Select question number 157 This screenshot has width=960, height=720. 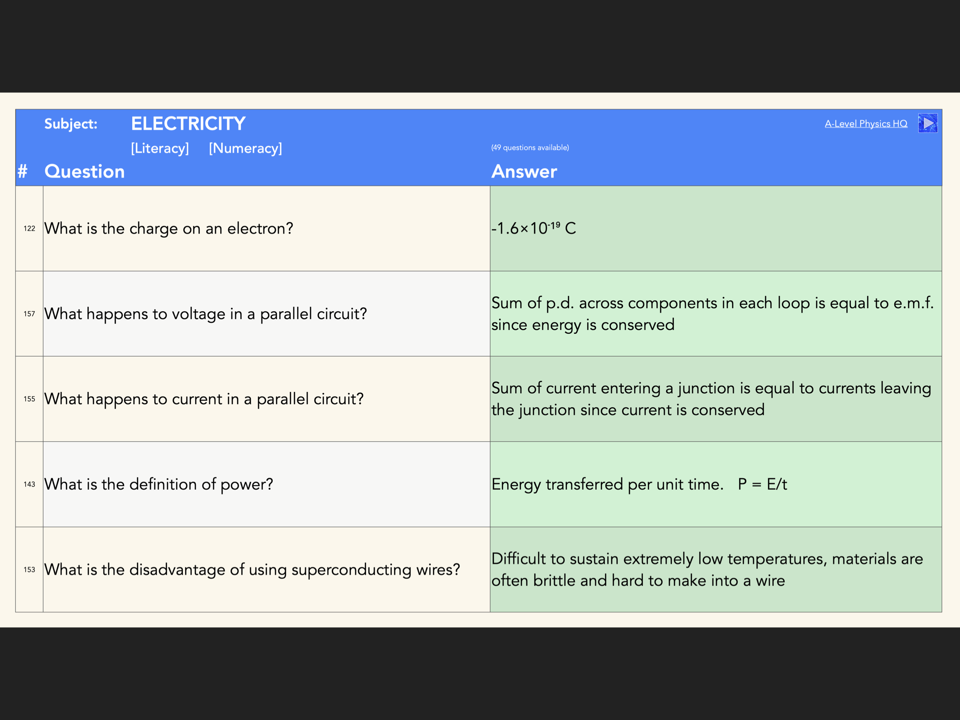(x=29, y=314)
